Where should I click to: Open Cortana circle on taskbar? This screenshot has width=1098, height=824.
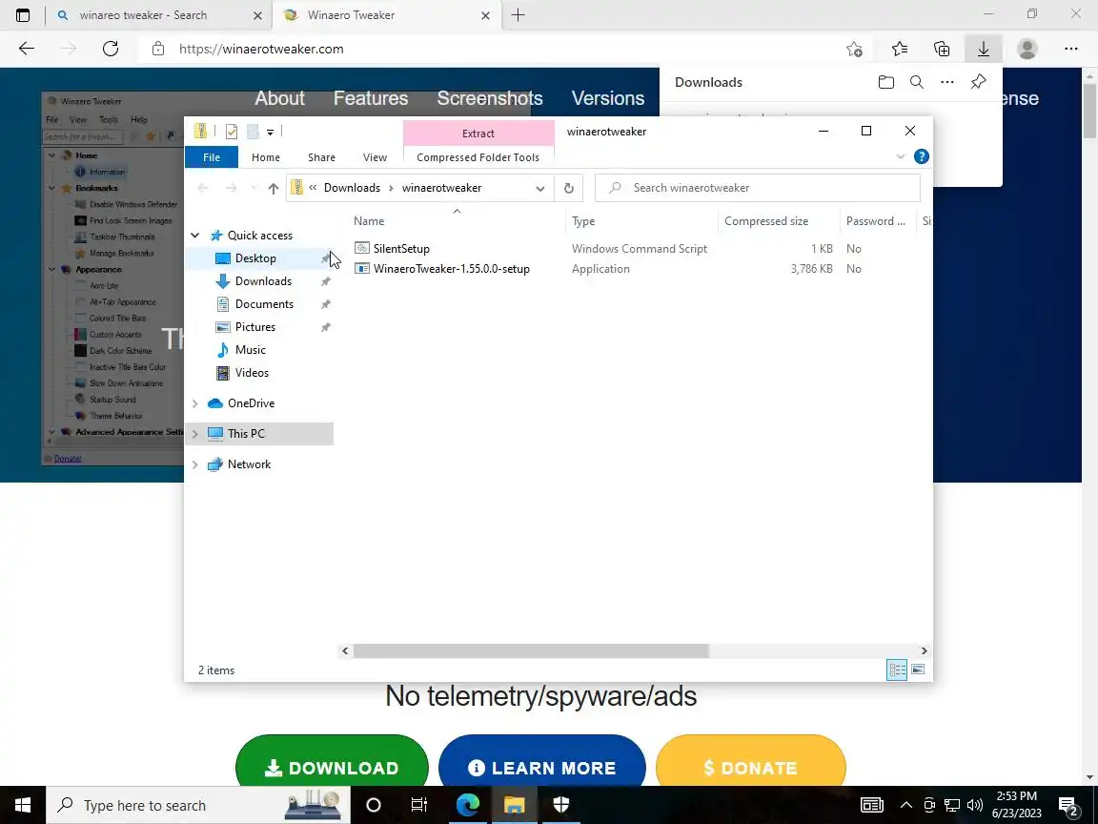click(x=374, y=805)
